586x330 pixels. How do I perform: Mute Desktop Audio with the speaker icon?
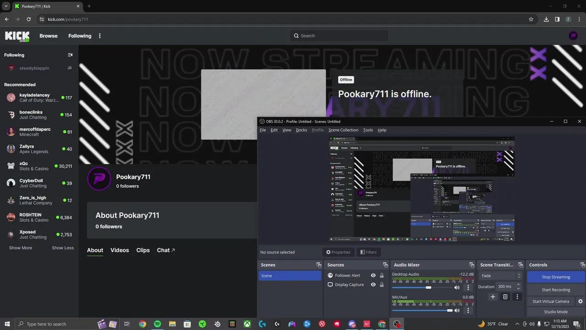456,287
